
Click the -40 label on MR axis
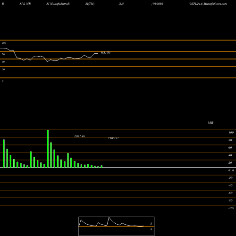tap(230, 185)
